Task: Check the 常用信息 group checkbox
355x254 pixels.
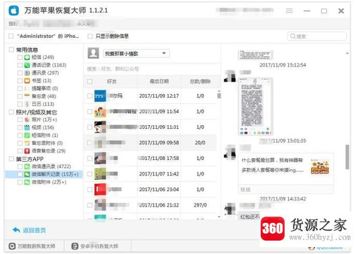Action: [11, 49]
